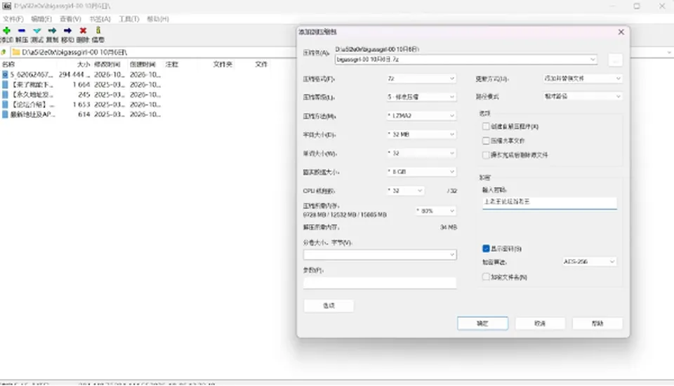Image resolution: width=674 pixels, height=386 pixels.
Task: Click file icon of the 5_62062467 row
Action: (5, 74)
